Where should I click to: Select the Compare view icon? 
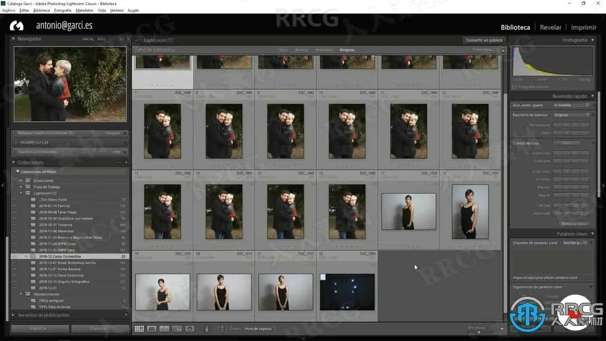[x=164, y=329]
